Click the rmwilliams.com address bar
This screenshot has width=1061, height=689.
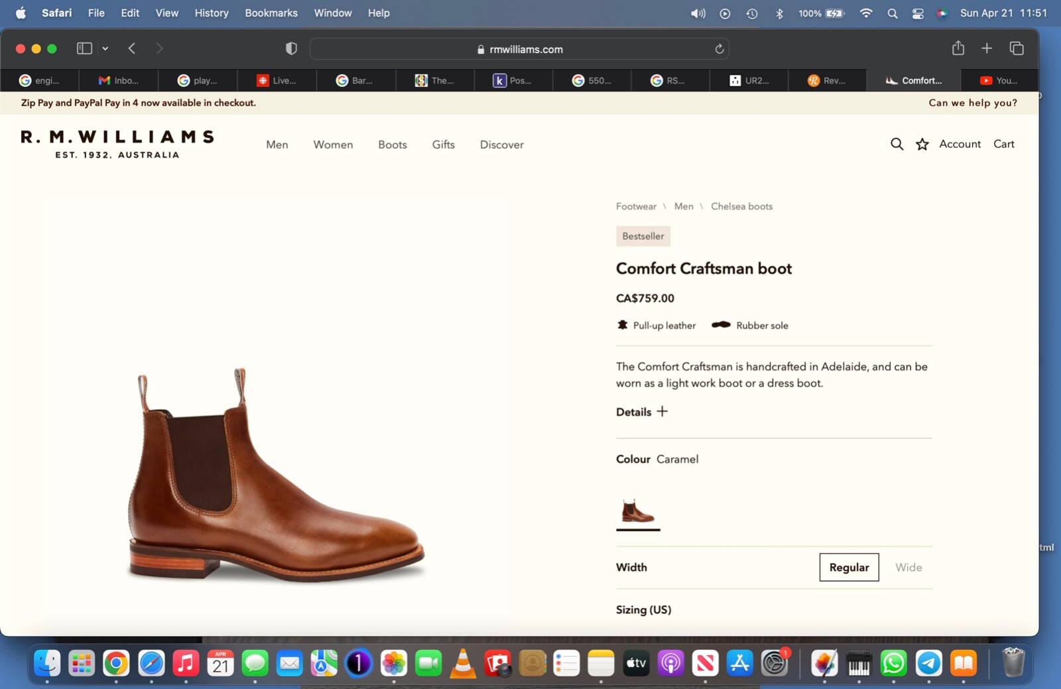[x=519, y=49]
